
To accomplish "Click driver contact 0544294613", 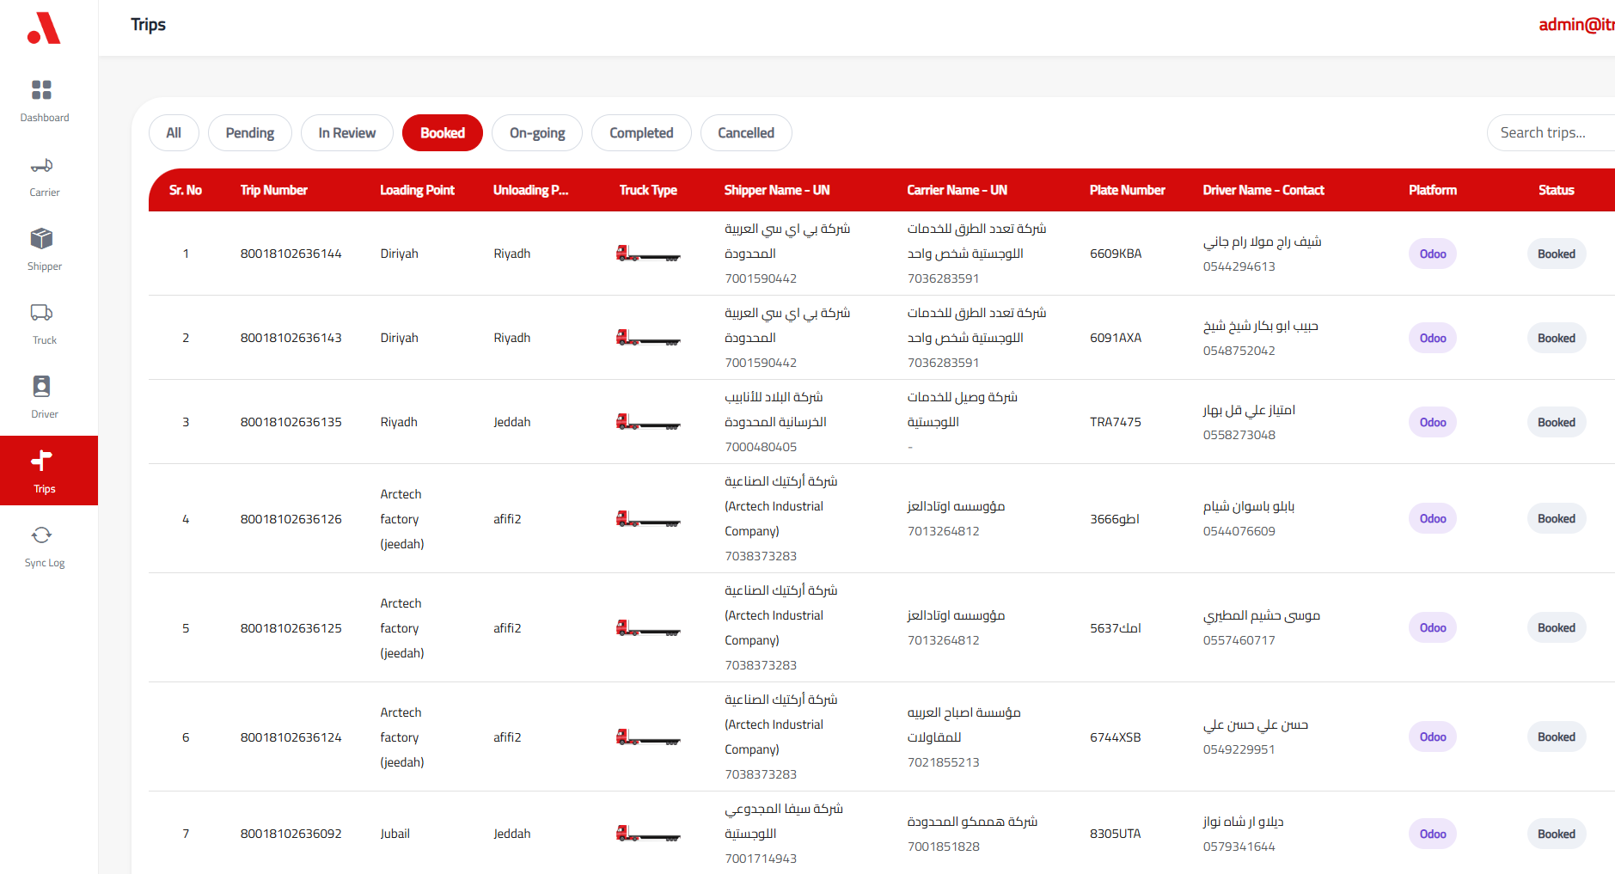I will pyautogui.click(x=1239, y=266).
